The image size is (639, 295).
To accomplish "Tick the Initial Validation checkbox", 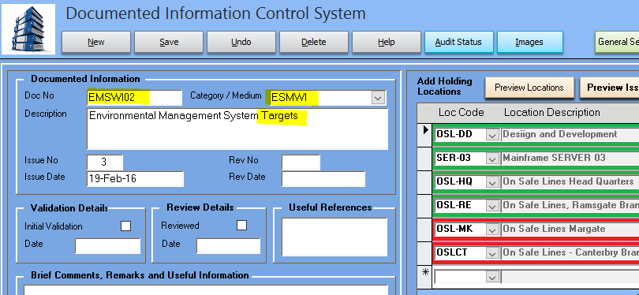I will pyautogui.click(x=126, y=226).
